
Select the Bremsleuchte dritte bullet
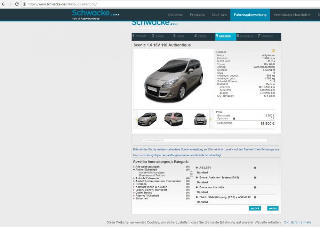197,187
